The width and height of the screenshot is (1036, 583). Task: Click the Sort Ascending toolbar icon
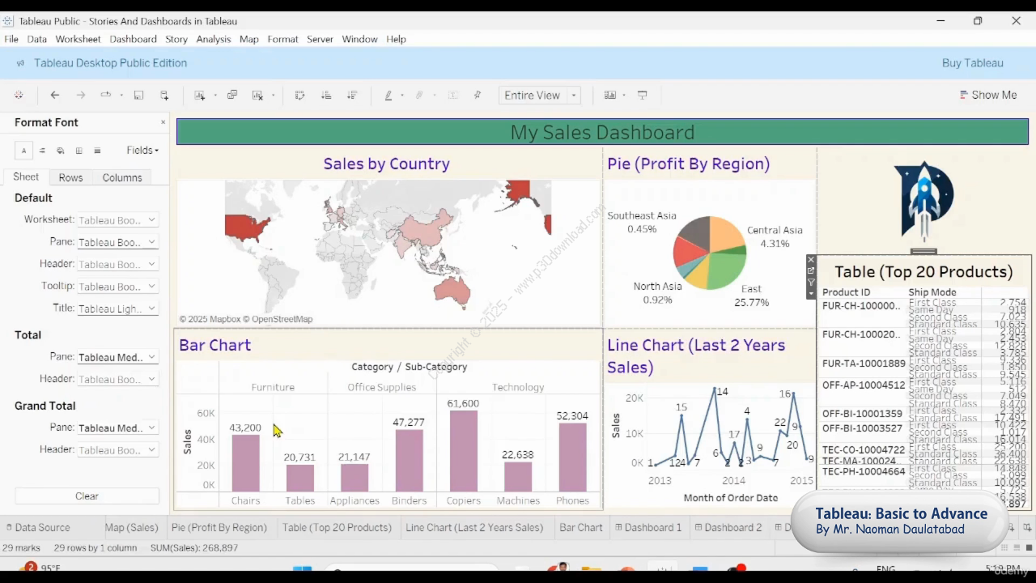coord(326,96)
